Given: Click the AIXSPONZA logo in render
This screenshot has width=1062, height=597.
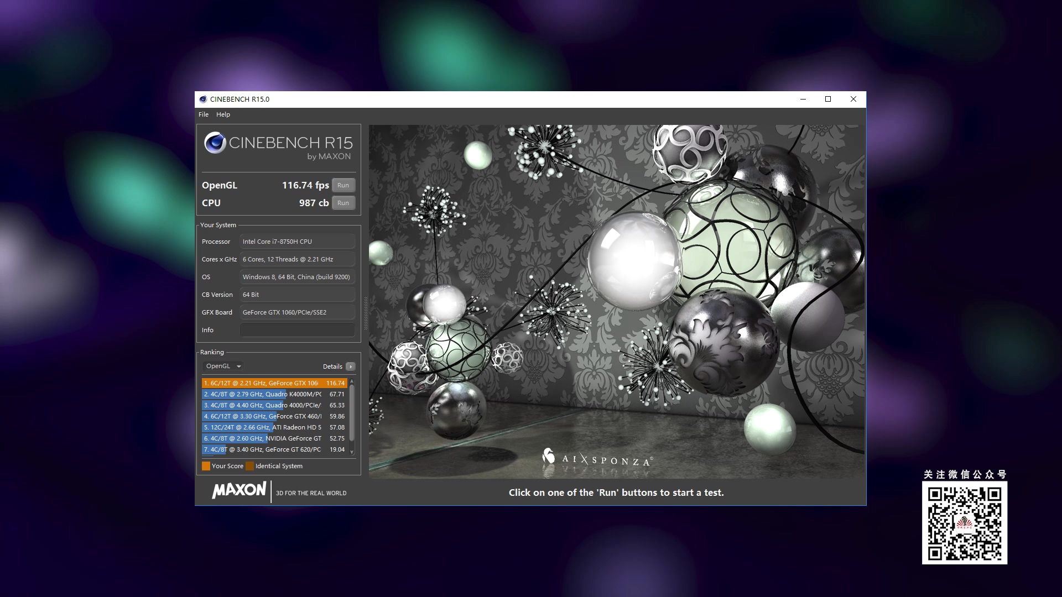Looking at the screenshot, I should pyautogui.click(x=597, y=459).
